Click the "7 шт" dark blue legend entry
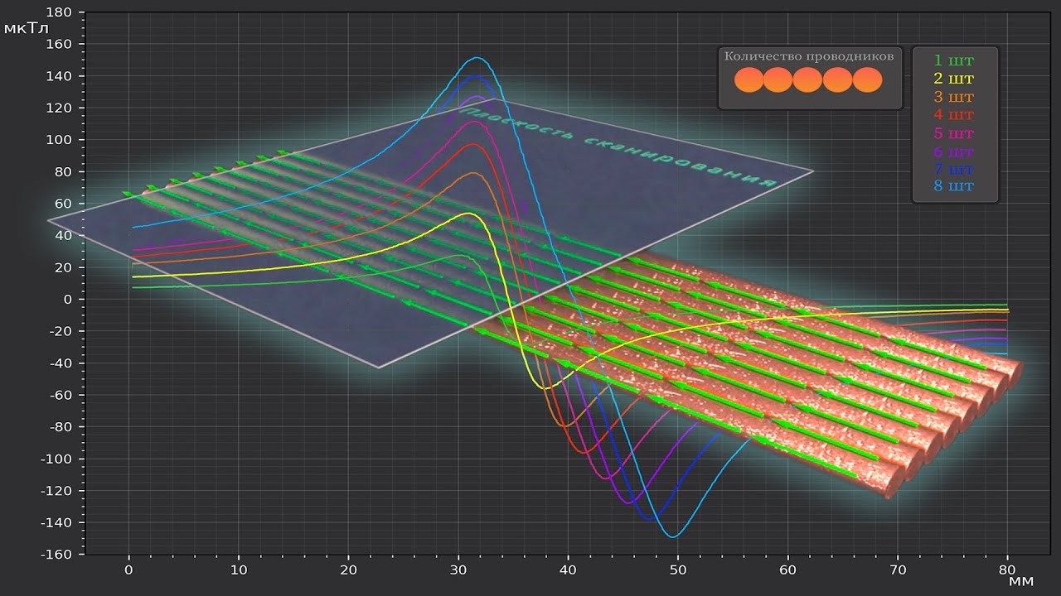Image resolution: width=1061 pixels, height=596 pixels. pos(954,169)
